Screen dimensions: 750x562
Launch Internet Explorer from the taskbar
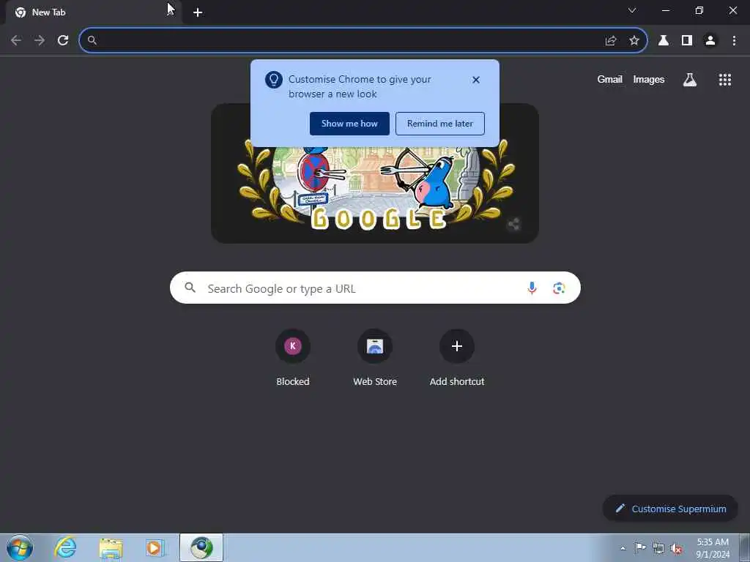click(65, 547)
